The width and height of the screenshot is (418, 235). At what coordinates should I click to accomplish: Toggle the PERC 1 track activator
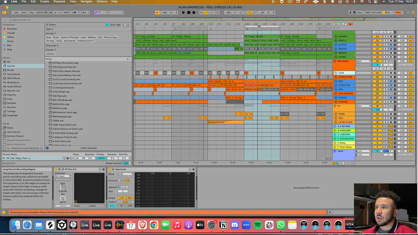(377, 41)
